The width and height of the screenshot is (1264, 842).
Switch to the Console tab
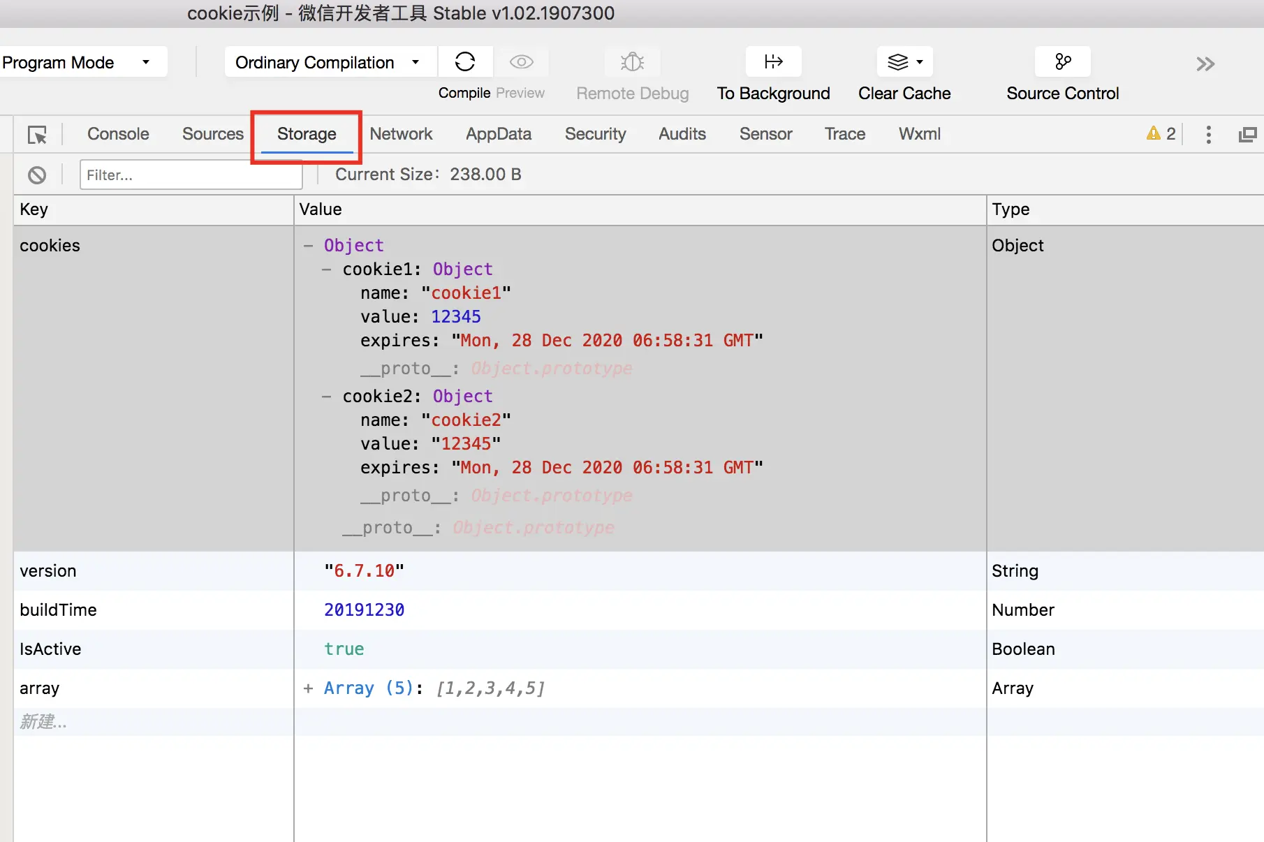[118, 134]
